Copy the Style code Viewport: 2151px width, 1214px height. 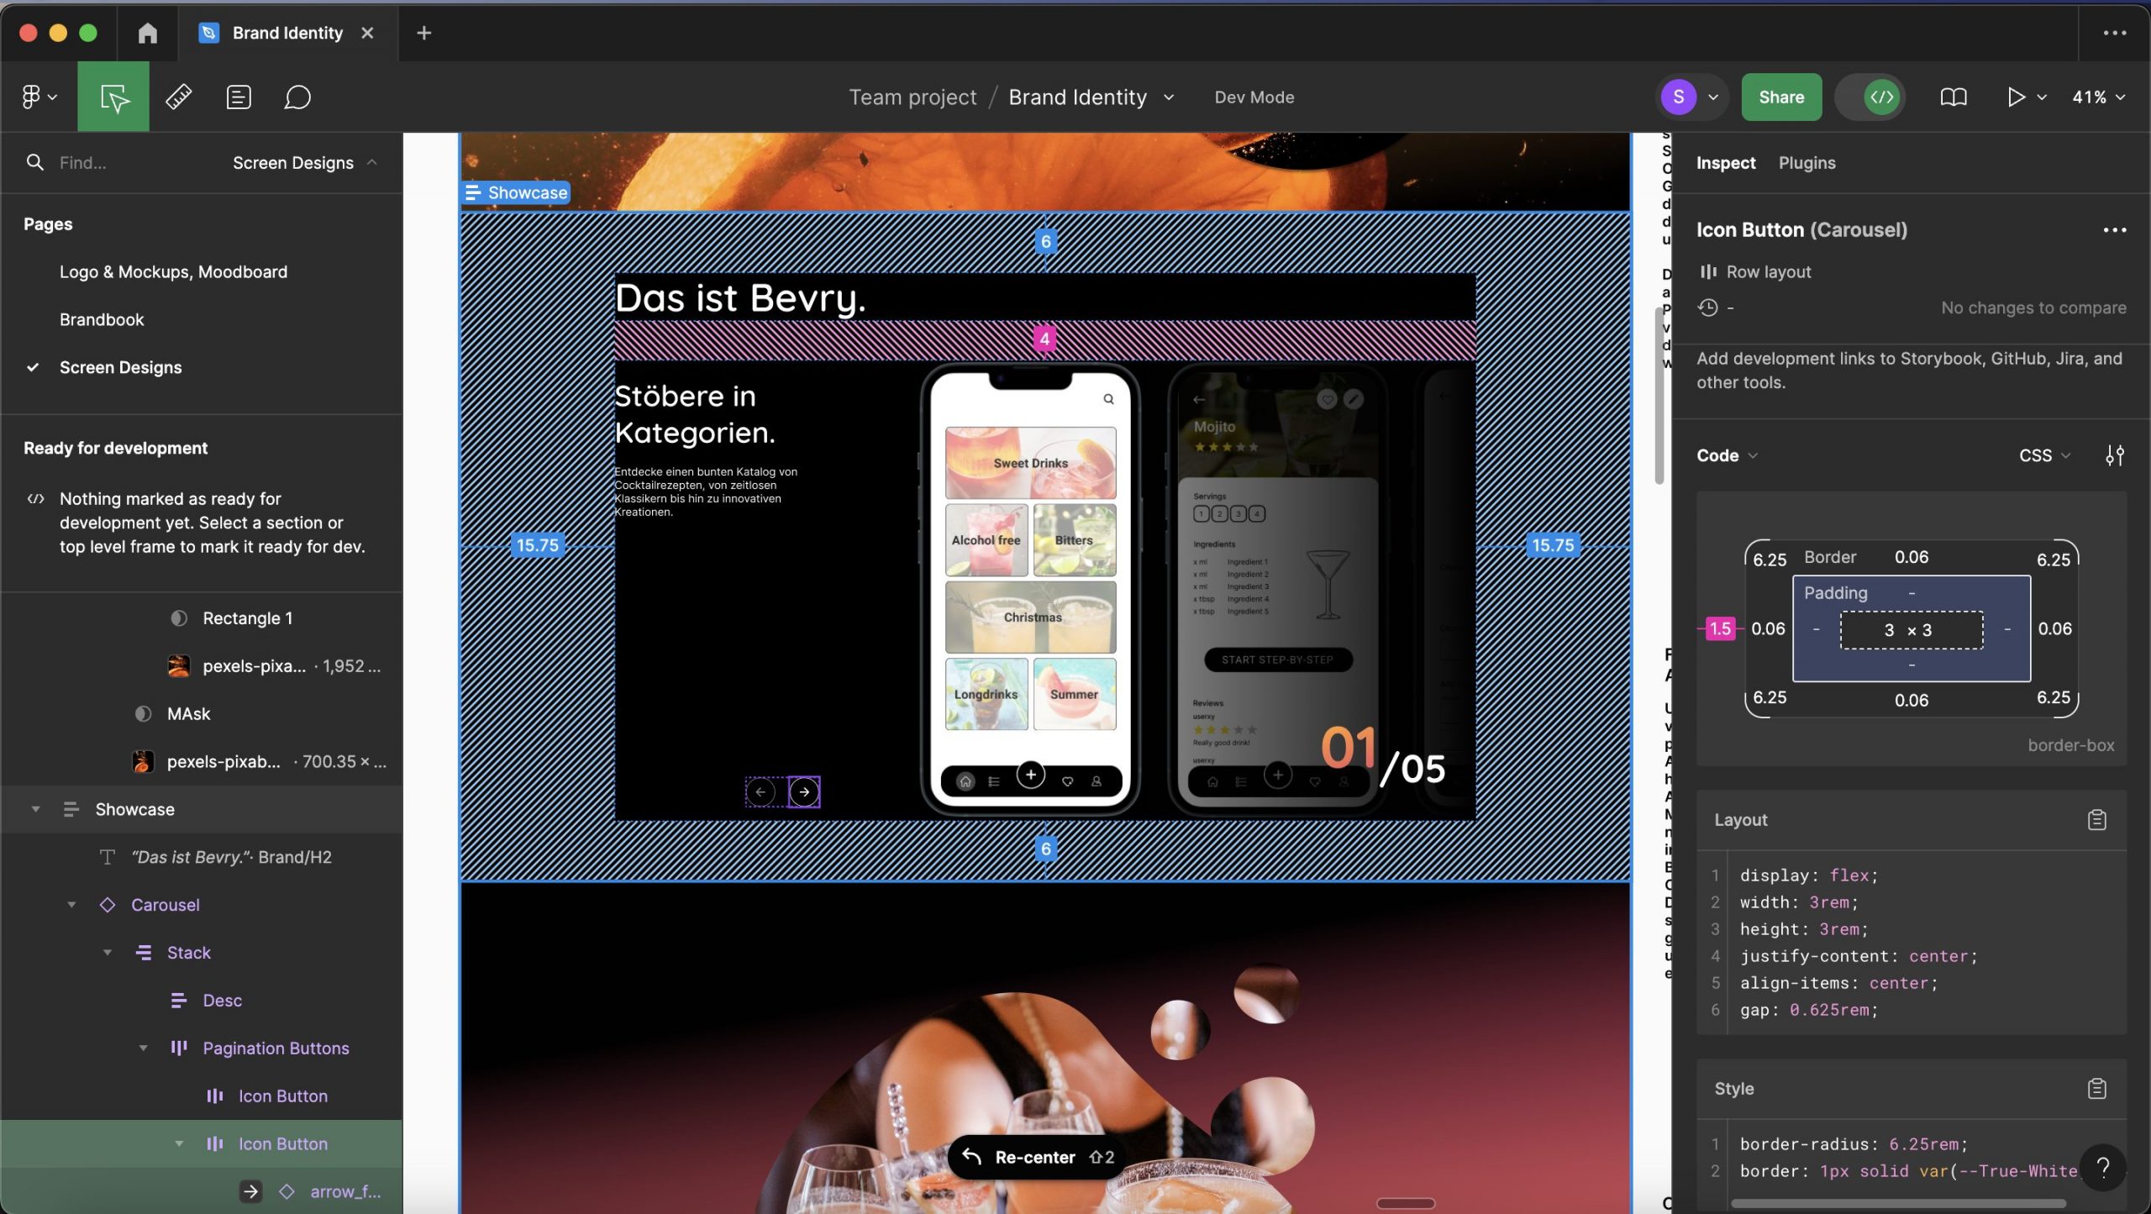[2096, 1088]
